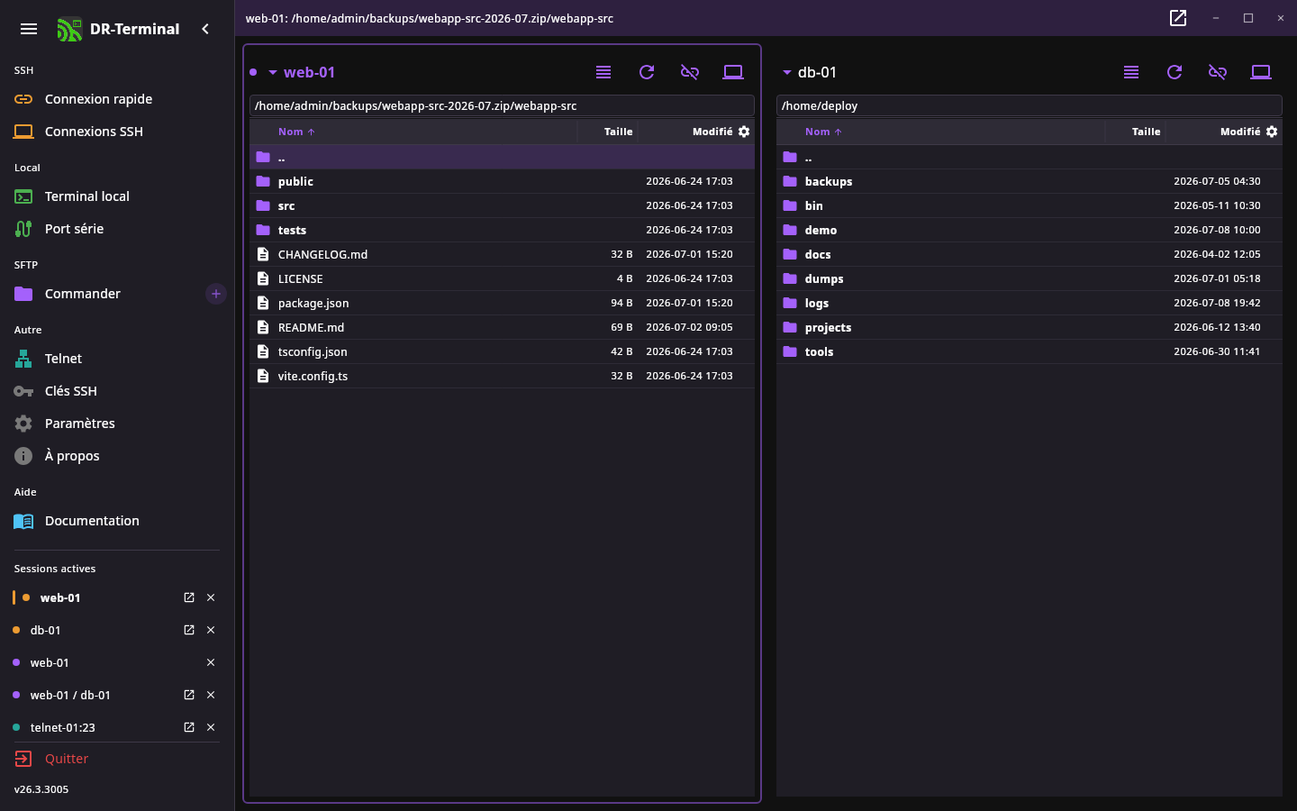Expand the db-01 connection dropdown
Image resolution: width=1297 pixels, height=811 pixels.
click(786, 72)
